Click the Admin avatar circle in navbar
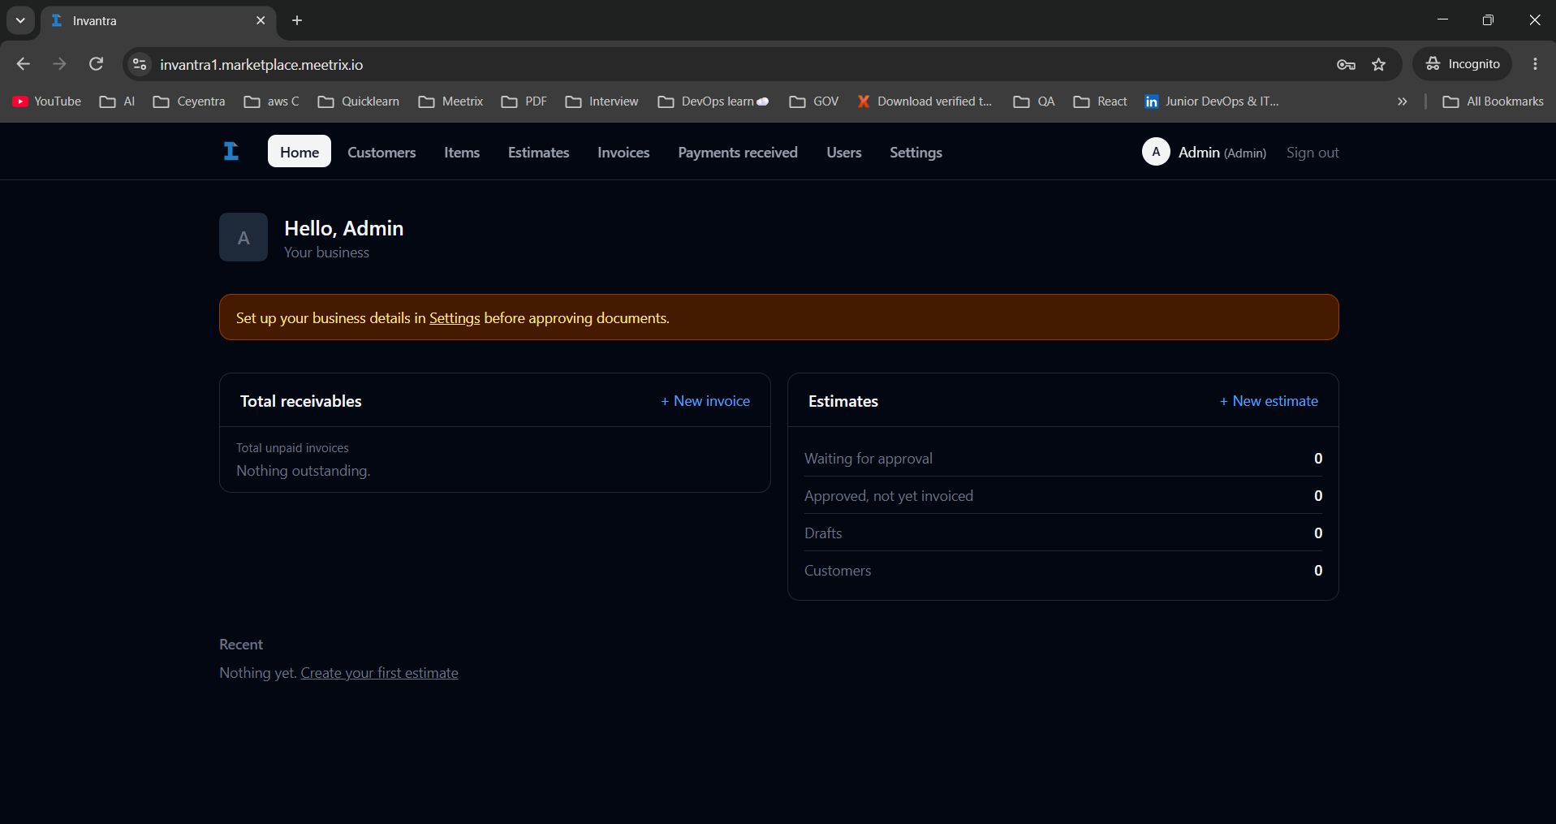Screen dimensions: 1556x824 pyautogui.click(x=1156, y=152)
